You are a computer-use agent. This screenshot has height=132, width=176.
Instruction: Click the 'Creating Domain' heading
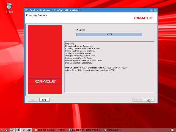(x=37, y=15)
